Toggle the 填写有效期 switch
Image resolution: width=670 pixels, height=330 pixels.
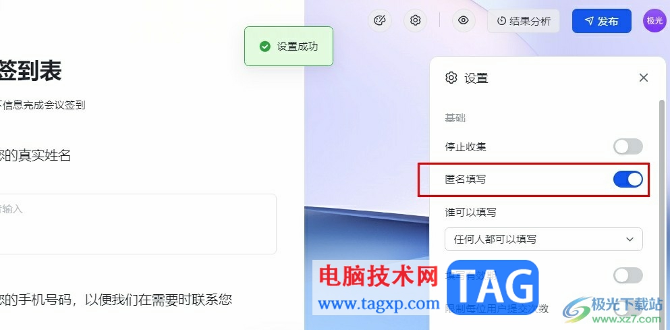(x=628, y=275)
